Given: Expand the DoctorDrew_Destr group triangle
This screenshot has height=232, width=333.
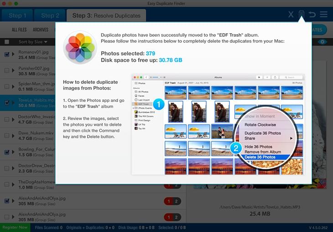Looking at the screenshot, I should click(13, 168).
